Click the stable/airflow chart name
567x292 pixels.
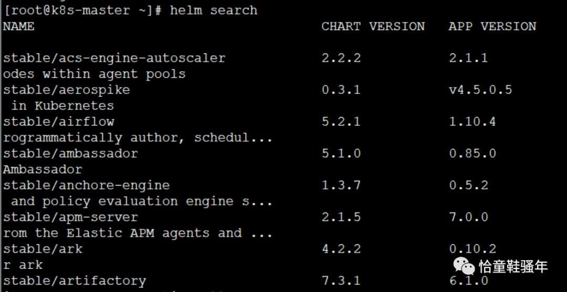pyautogui.click(x=59, y=122)
